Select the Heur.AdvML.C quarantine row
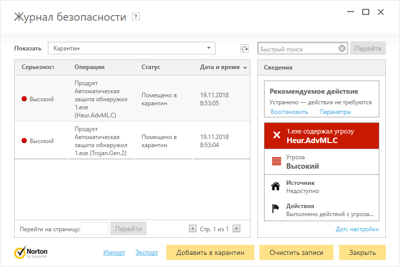The height and width of the screenshot is (267, 400). pyautogui.click(x=132, y=99)
